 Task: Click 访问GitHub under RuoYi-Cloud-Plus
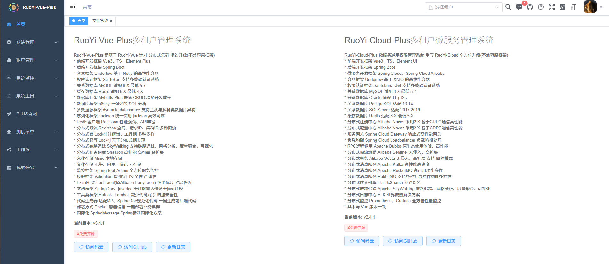pos(403,241)
